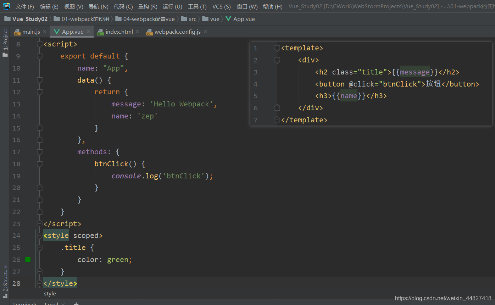Open the VCS (S) menu
Screen dimensions: 495x305
coord(222,7)
